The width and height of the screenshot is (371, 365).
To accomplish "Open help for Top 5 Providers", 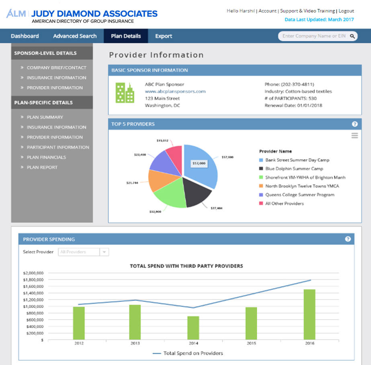I will point(355,124).
